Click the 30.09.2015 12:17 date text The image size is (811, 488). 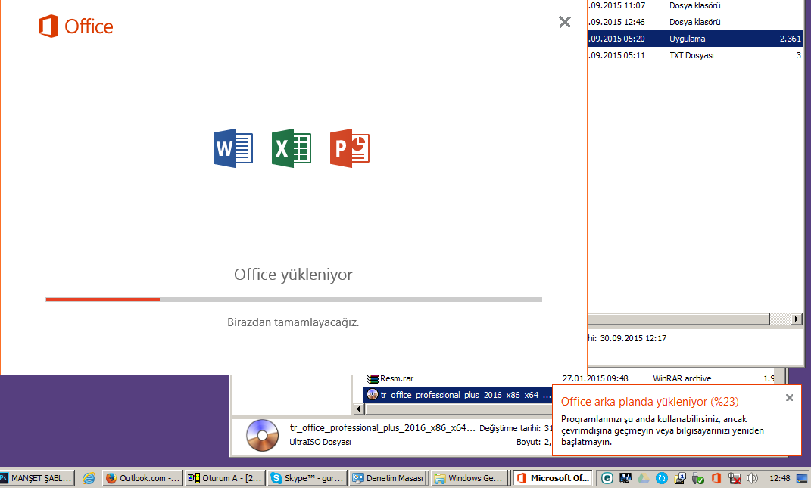tap(633, 338)
